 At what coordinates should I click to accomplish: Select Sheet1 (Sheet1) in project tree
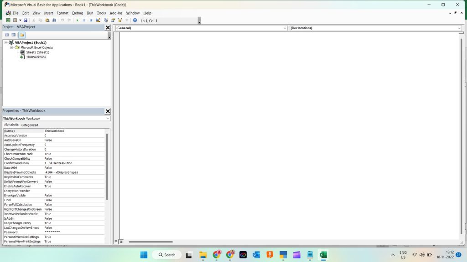(x=37, y=52)
